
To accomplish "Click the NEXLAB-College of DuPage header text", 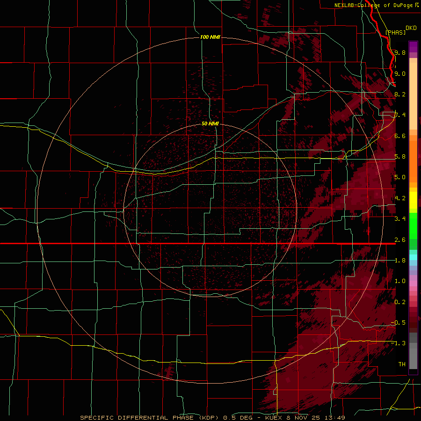I will [x=374, y=5].
